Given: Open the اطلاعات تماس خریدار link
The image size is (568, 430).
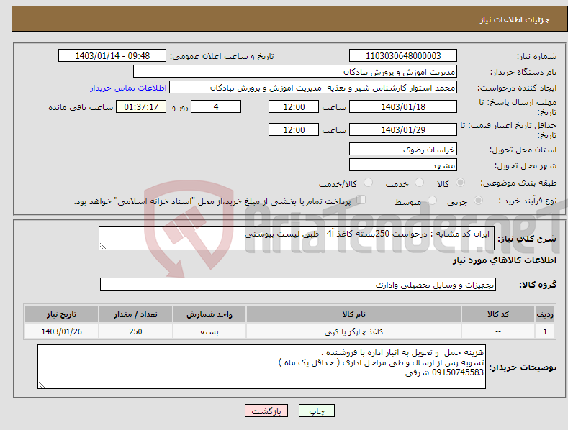Looking at the screenshot, I should pos(128,88).
